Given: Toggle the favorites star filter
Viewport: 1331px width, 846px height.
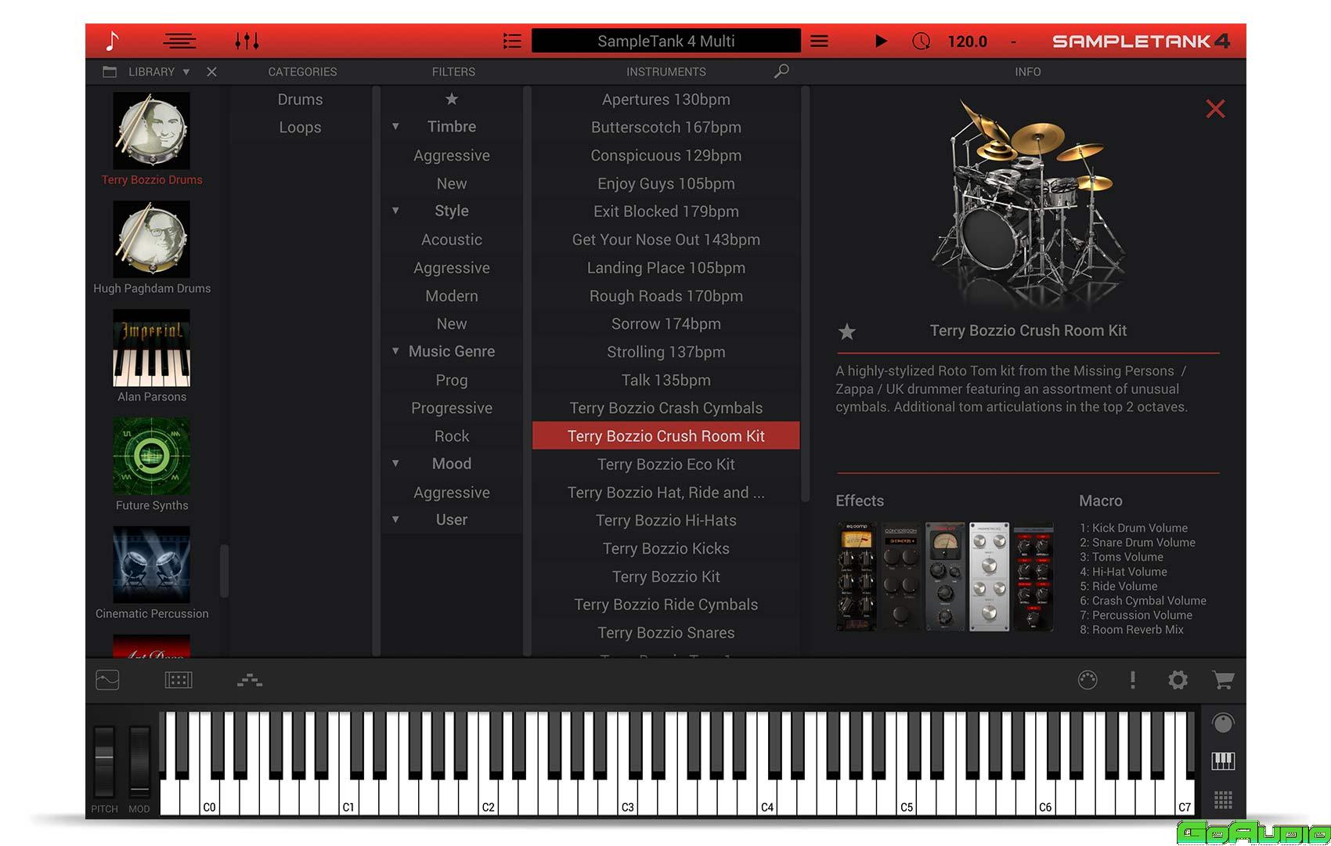Looking at the screenshot, I should [452, 99].
